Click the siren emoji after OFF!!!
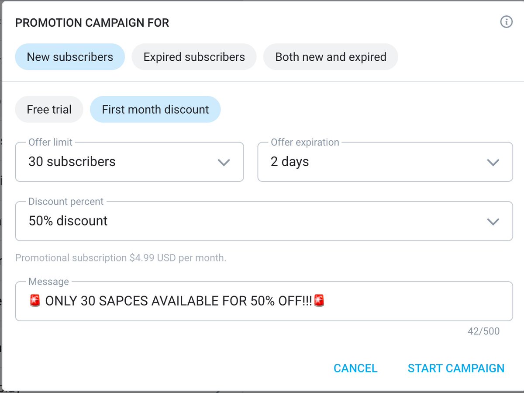 point(320,301)
